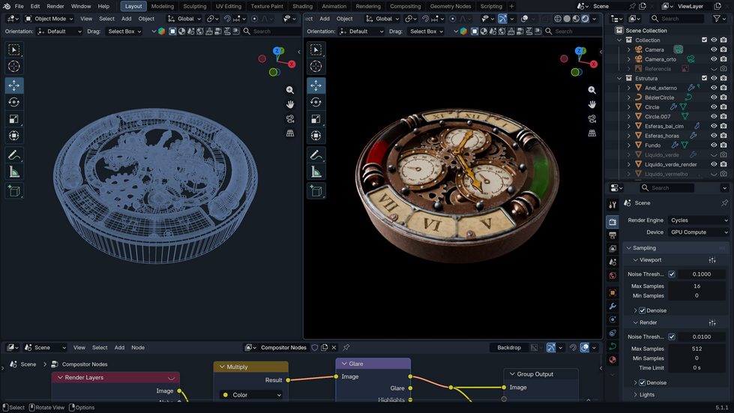The height and width of the screenshot is (413, 734).
Task: Open the Material properties tab
Action: tap(613, 360)
